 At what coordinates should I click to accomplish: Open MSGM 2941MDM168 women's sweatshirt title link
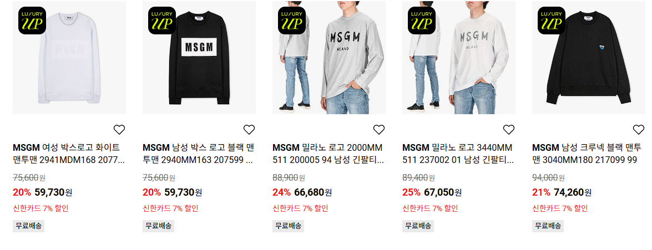coord(69,154)
